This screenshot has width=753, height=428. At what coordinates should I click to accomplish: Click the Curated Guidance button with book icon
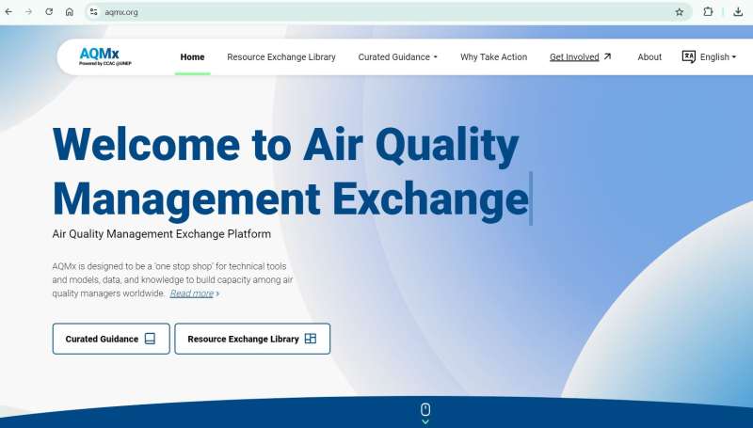(111, 339)
